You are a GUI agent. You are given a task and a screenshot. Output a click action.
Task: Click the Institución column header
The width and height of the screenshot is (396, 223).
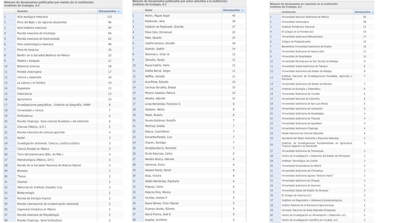click(x=317, y=12)
